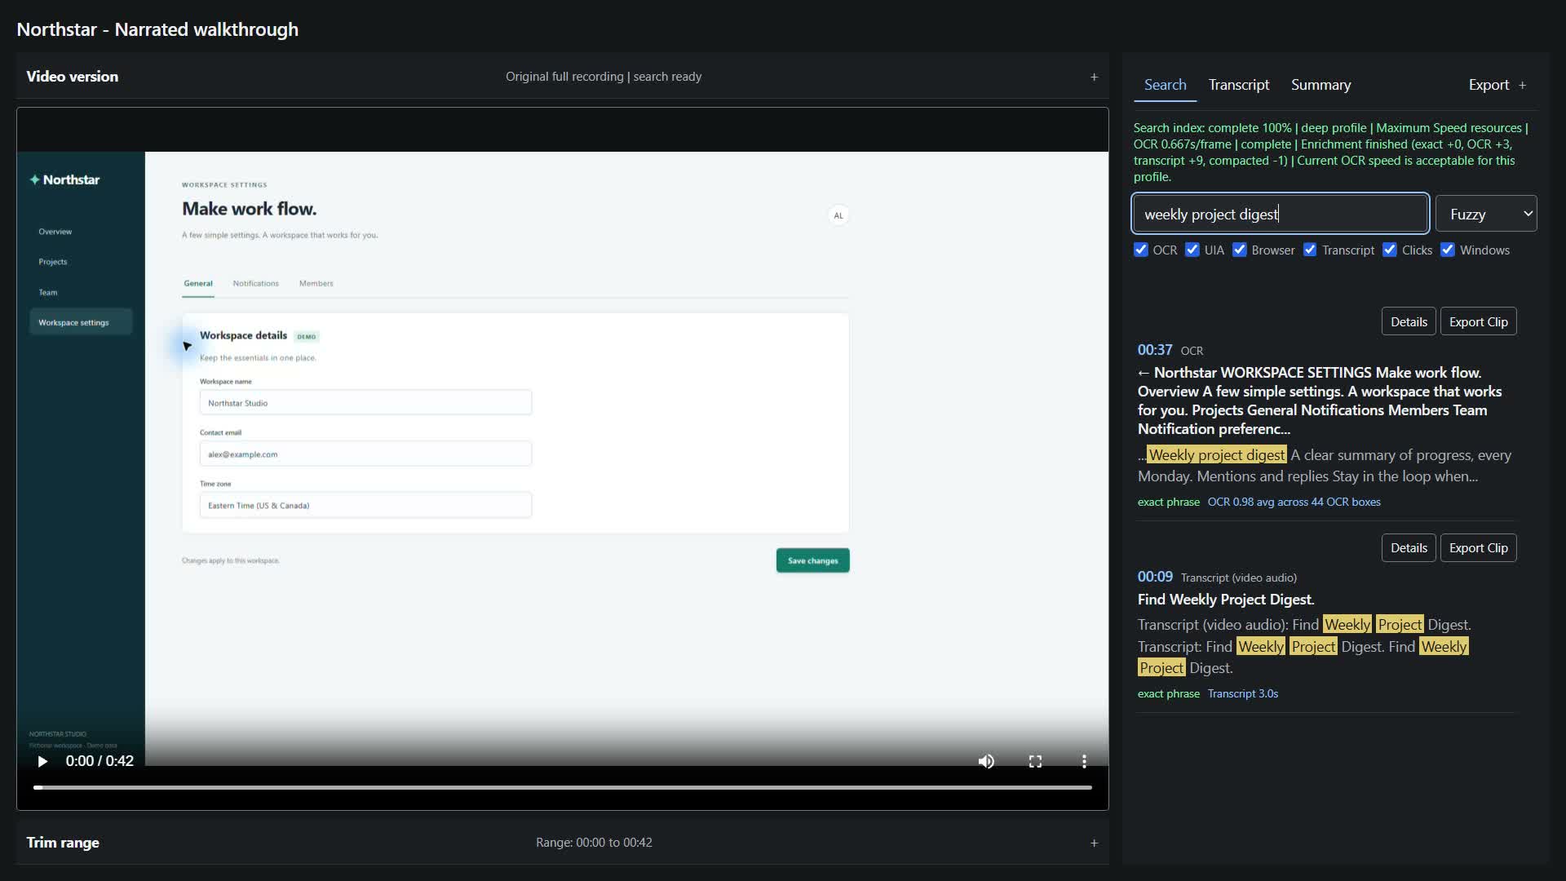
Task: Enter fullscreen with the video player icon
Action: (x=1035, y=761)
